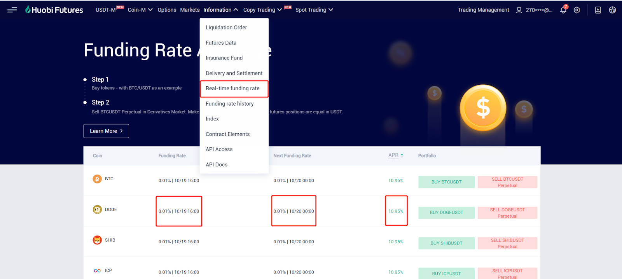Open the settings hexagon icon
Viewport: 622px width, 279px height.
[x=577, y=10]
